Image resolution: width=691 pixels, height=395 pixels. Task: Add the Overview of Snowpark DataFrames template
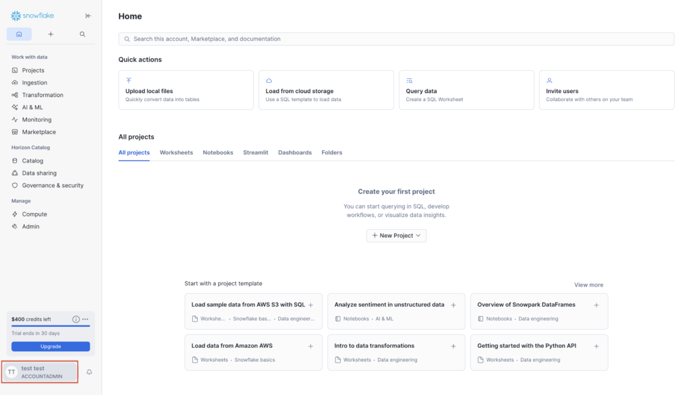click(596, 305)
